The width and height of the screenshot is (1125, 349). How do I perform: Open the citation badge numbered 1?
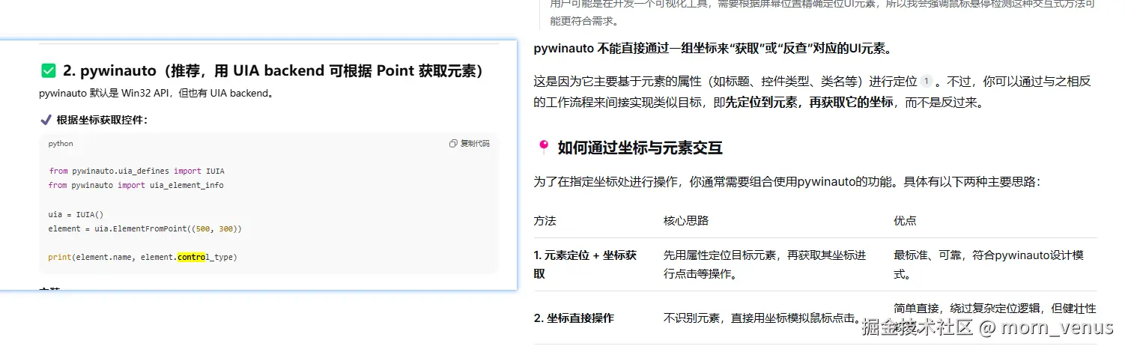coord(927,81)
